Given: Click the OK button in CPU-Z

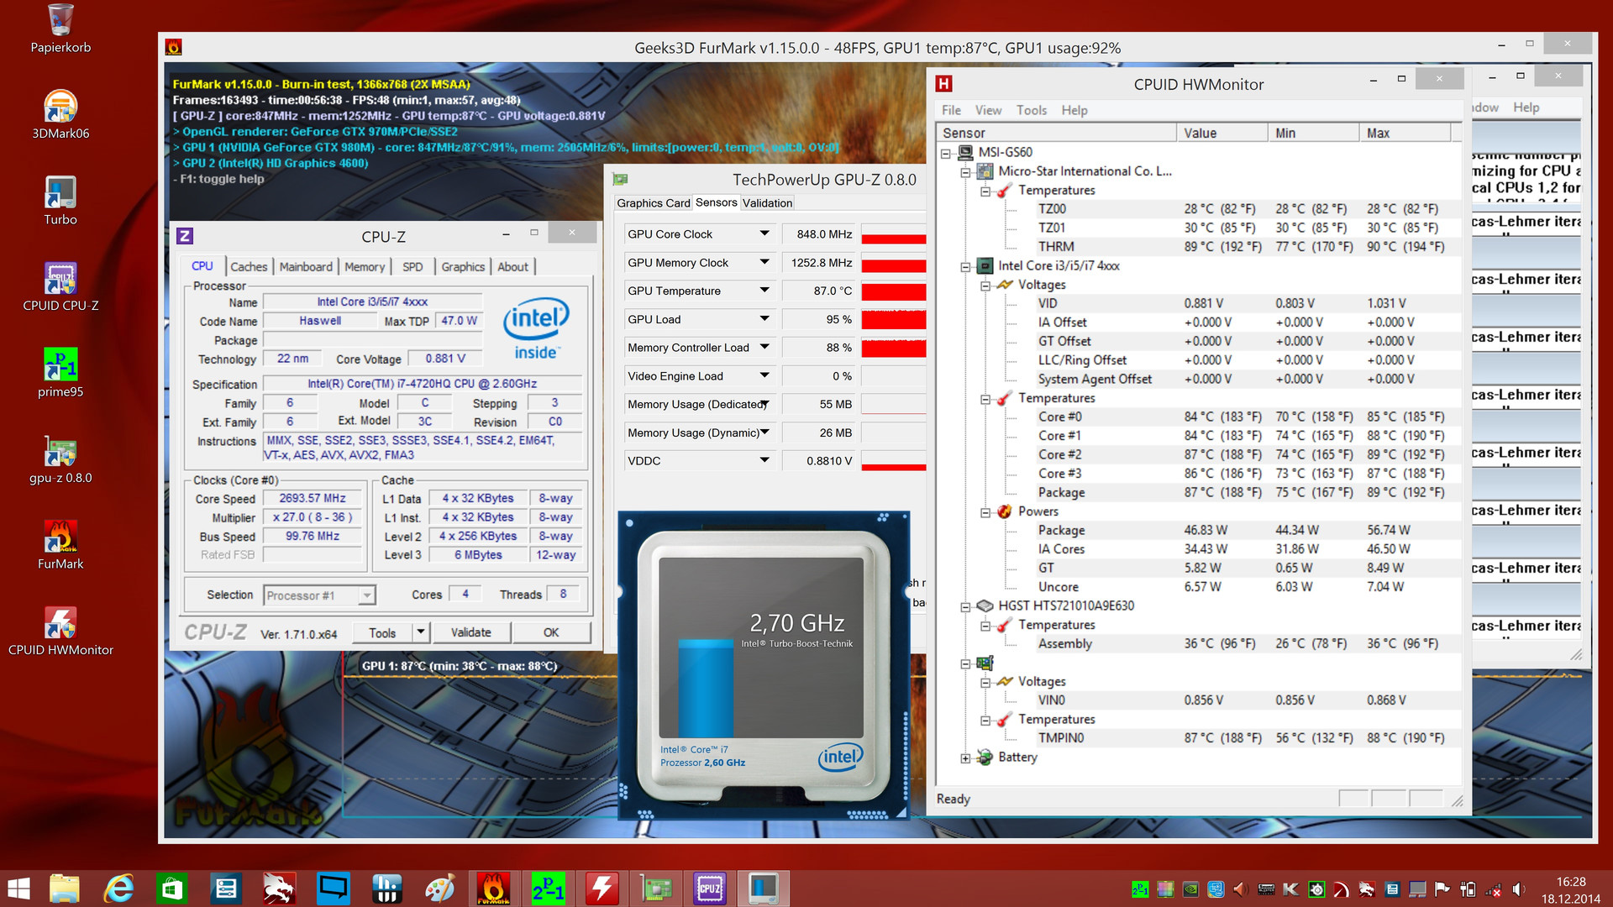Looking at the screenshot, I should (x=551, y=632).
